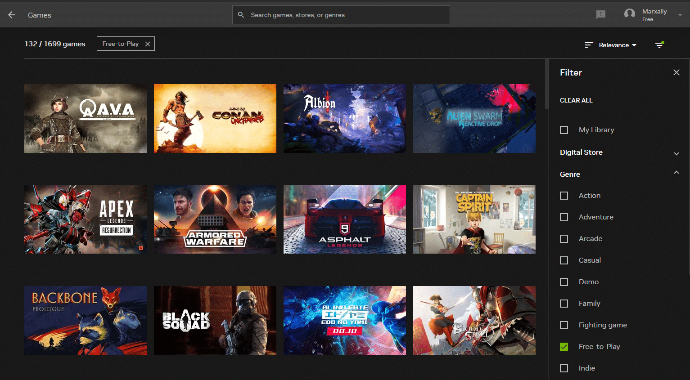The width and height of the screenshot is (690, 380).
Task: Enable the Fighting game checkbox
Action: [x=564, y=325]
